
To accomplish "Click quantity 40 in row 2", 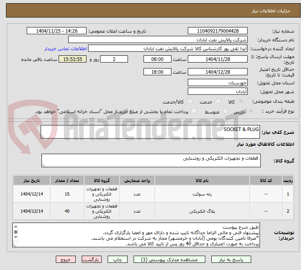I will [x=67, y=211].
